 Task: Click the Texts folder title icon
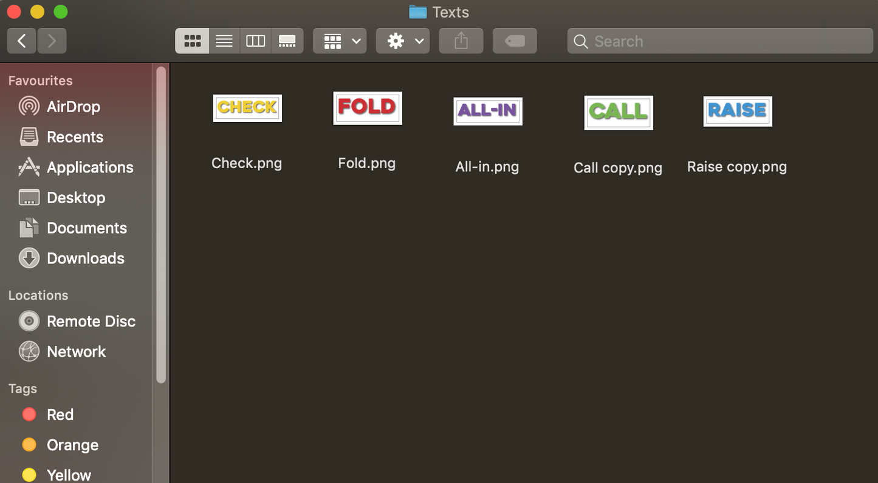(417, 12)
